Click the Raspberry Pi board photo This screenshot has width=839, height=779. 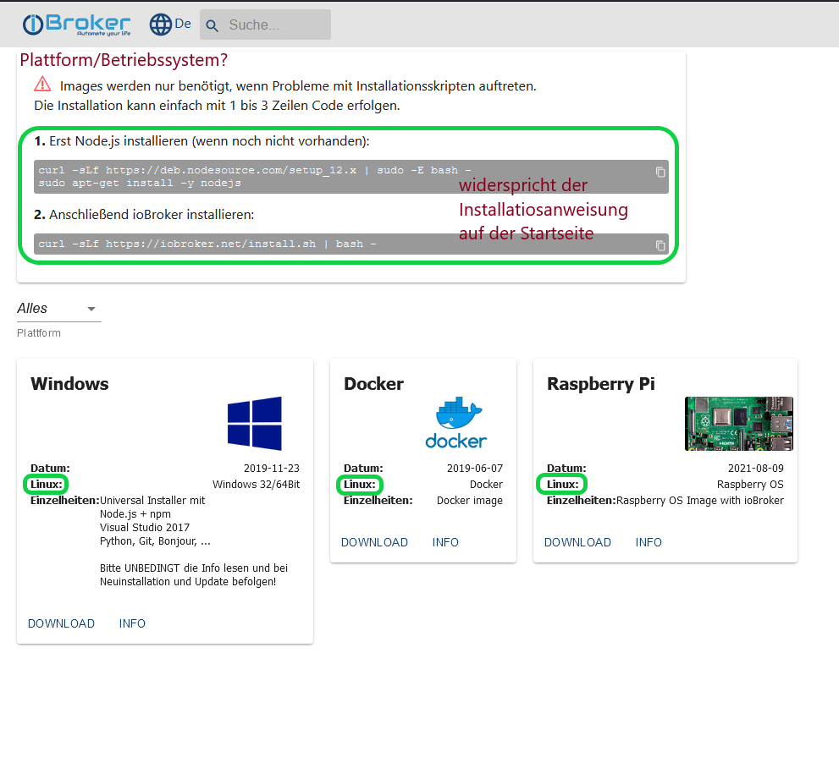[x=739, y=424]
